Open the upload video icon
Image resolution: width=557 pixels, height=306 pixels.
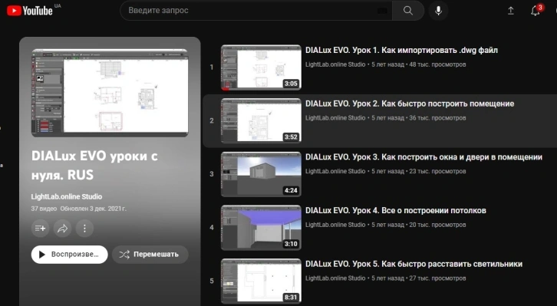510,11
